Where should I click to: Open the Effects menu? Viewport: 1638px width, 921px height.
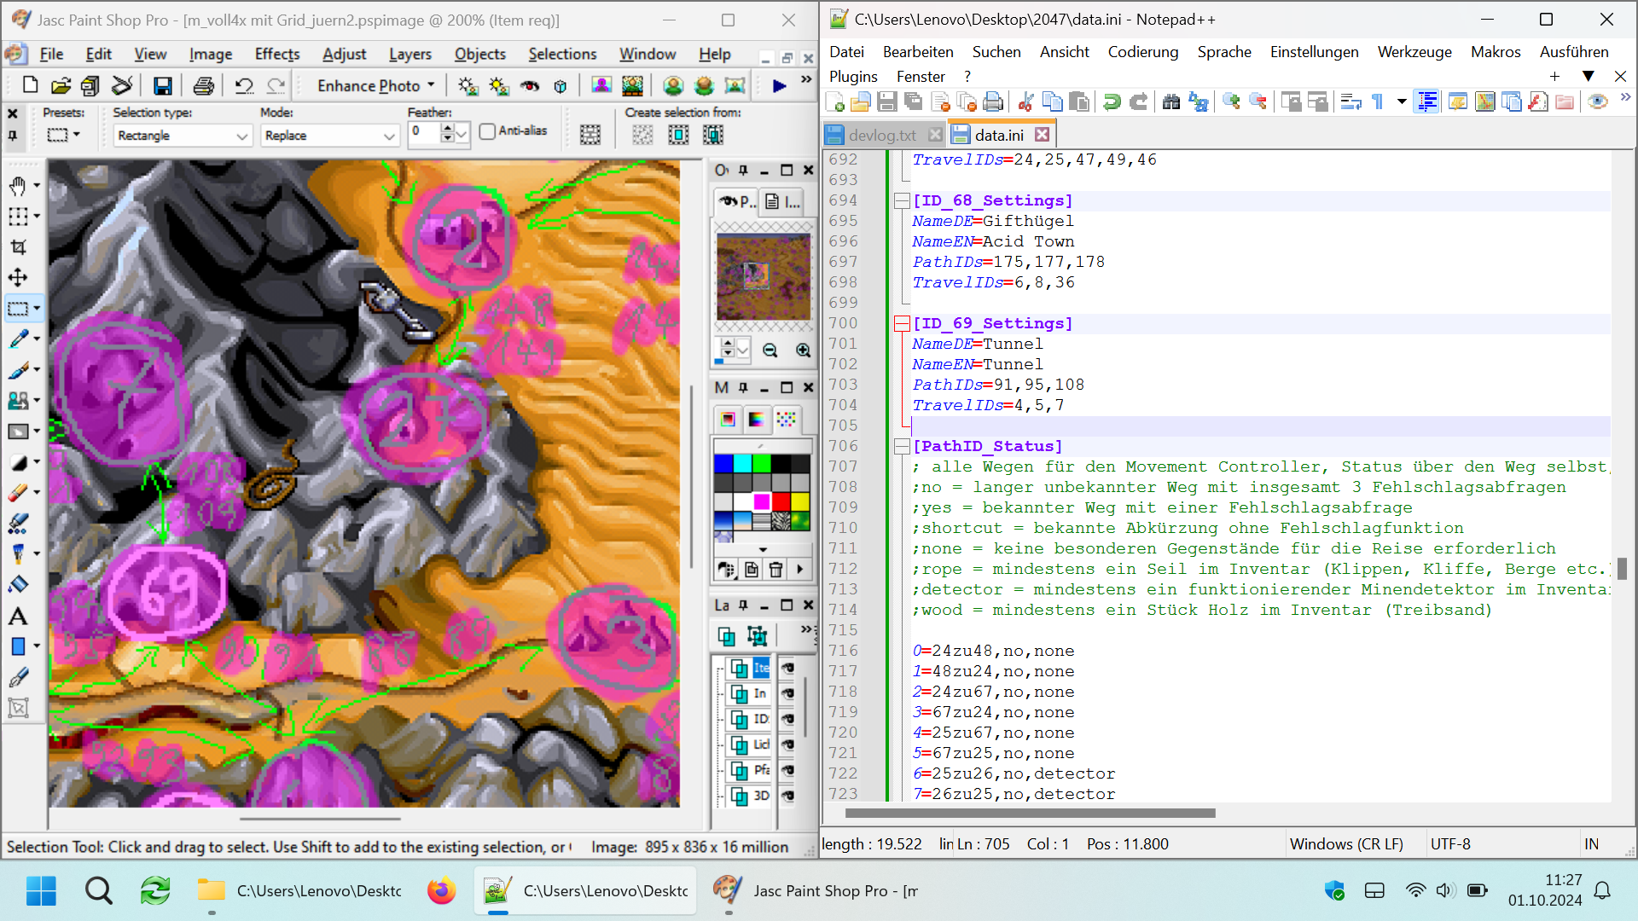pos(277,54)
